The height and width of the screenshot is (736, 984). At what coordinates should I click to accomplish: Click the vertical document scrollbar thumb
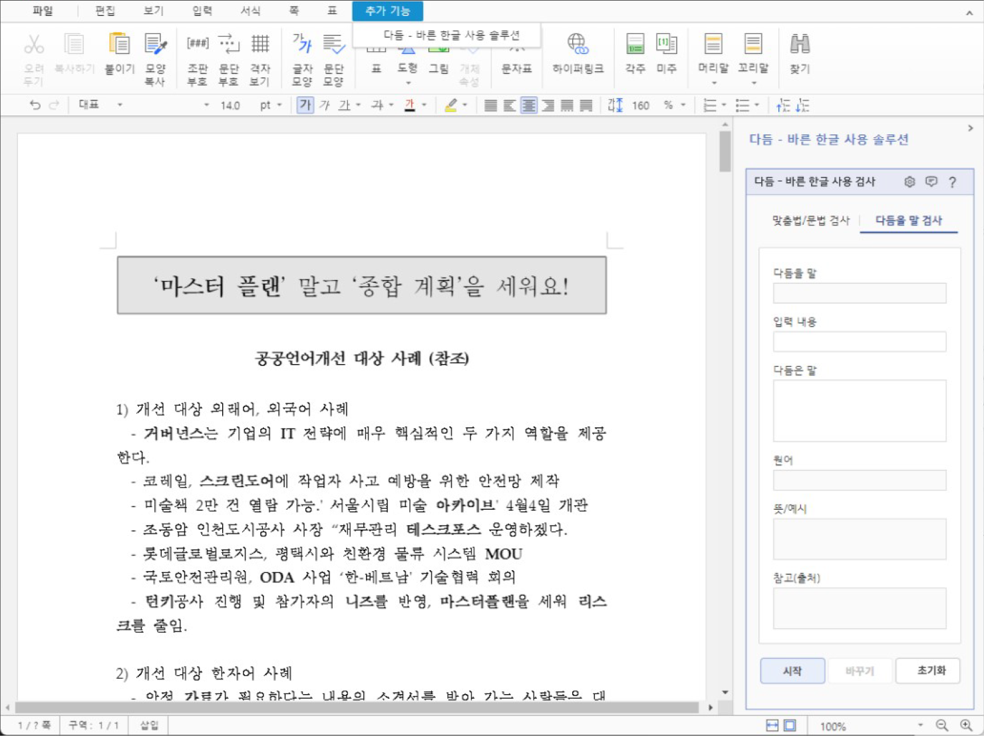[x=725, y=152]
